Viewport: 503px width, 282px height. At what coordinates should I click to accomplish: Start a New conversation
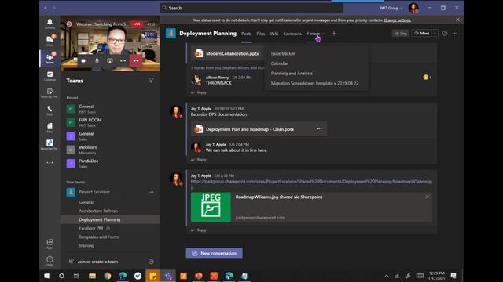click(215, 253)
